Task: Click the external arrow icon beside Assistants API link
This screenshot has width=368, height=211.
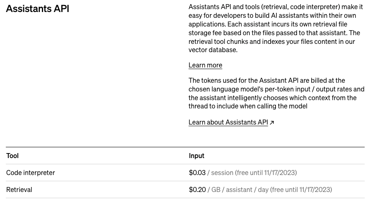Action: [x=272, y=122]
